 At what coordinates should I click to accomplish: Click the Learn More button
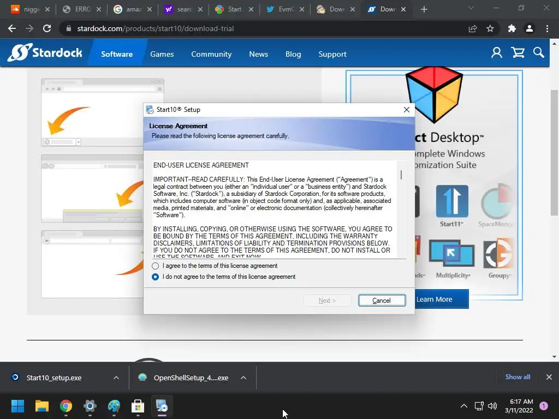click(x=441, y=300)
